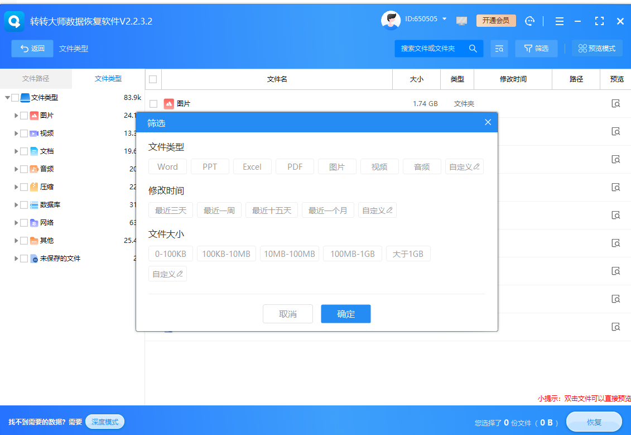
Task: Click the list sort icon beside the search bar
Action: click(499, 49)
